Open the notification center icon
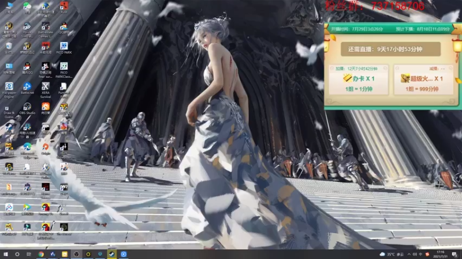The image size is (462, 259). [x=454, y=254]
